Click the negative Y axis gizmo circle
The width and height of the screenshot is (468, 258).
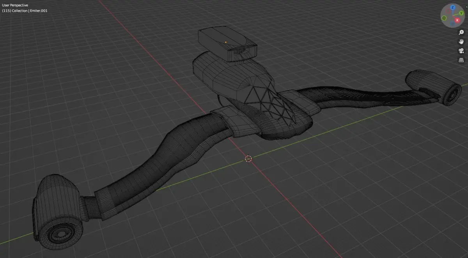[444, 18]
